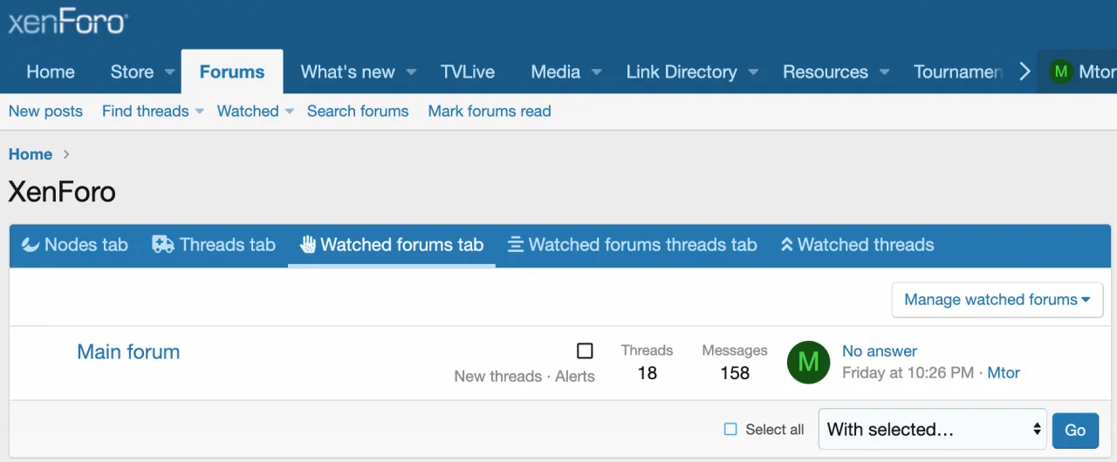Image resolution: width=1117 pixels, height=462 pixels.
Task: Click the double-chevron icon on Watched threads
Action: click(786, 245)
